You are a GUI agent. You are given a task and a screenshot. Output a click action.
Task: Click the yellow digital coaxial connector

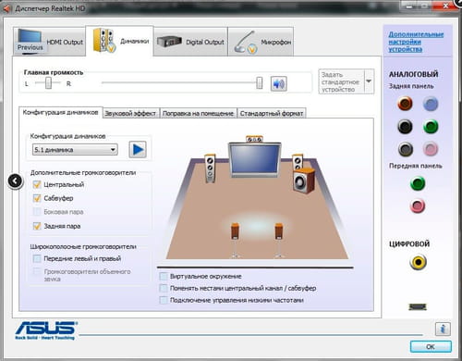(x=418, y=262)
